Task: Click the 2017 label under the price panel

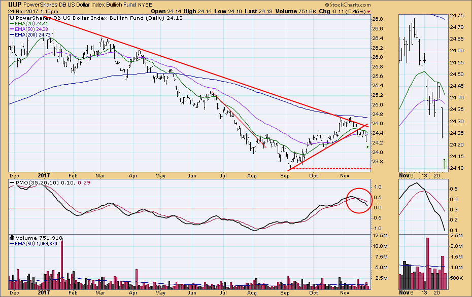Action: point(44,175)
